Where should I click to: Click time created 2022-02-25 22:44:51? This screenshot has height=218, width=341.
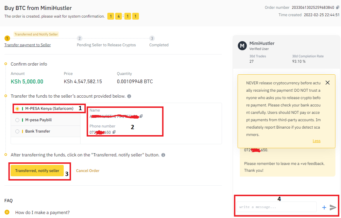coord(322,15)
